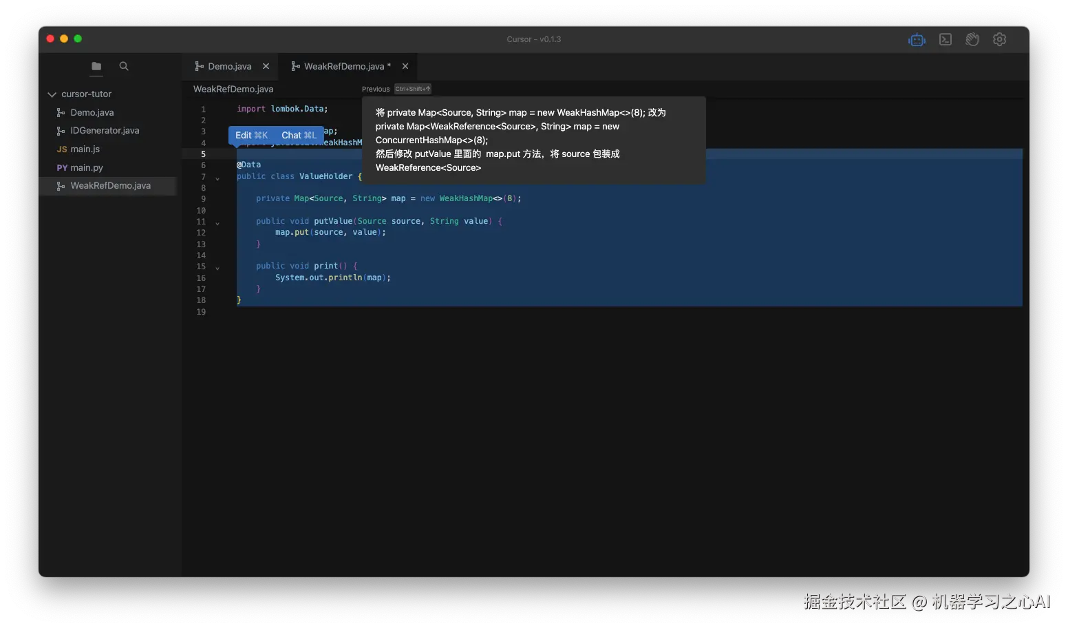
Task: Select main.js in the file tree
Action: [85, 149]
